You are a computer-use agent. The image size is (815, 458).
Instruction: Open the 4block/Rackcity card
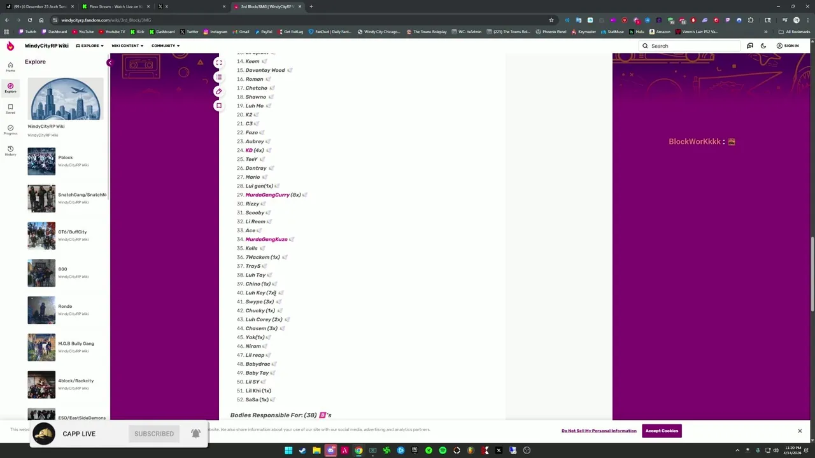[66, 384]
